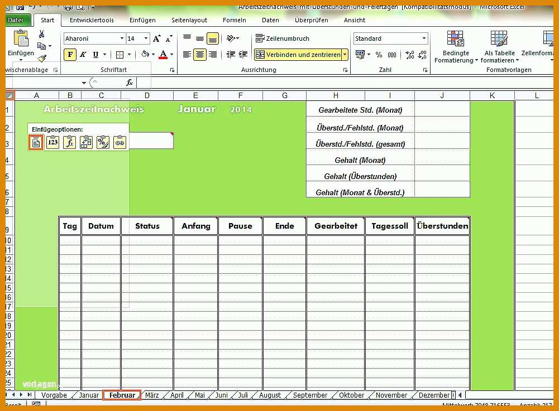Viewport: 559px width, 411px height.
Task: Click the copy icon
Action: click(42, 46)
